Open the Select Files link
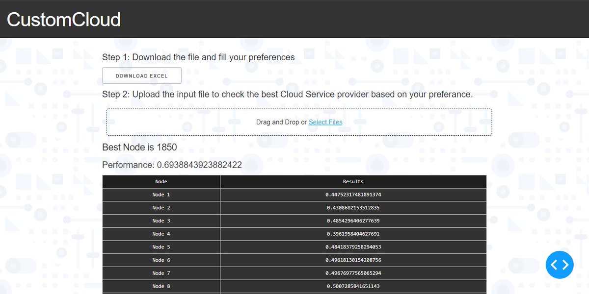Screen dimensions: 589x294 (325, 122)
